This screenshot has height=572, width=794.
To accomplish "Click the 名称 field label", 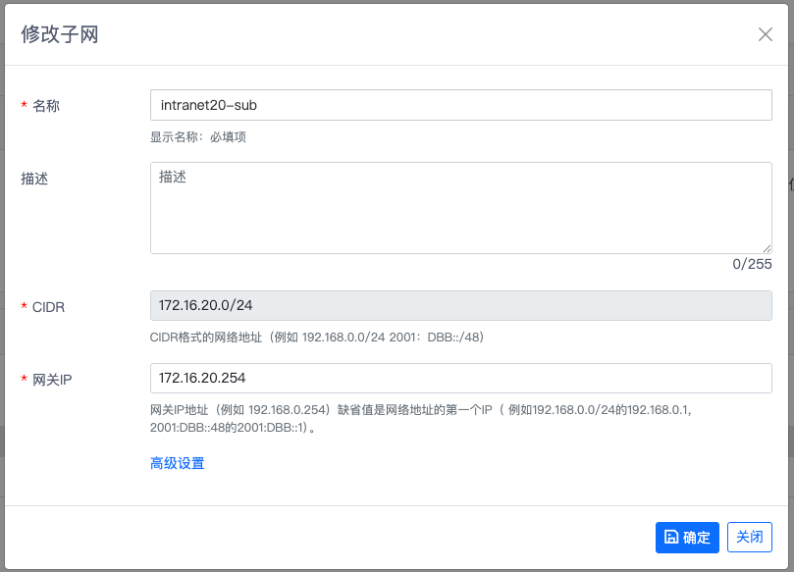I will point(46,105).
